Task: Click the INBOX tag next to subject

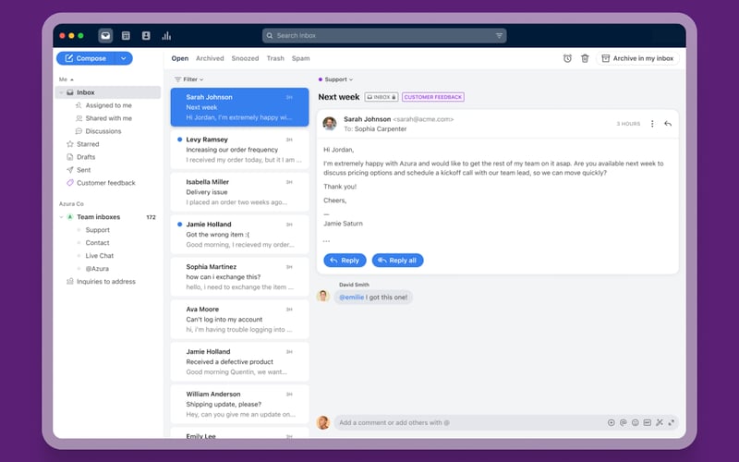Action: pos(382,97)
